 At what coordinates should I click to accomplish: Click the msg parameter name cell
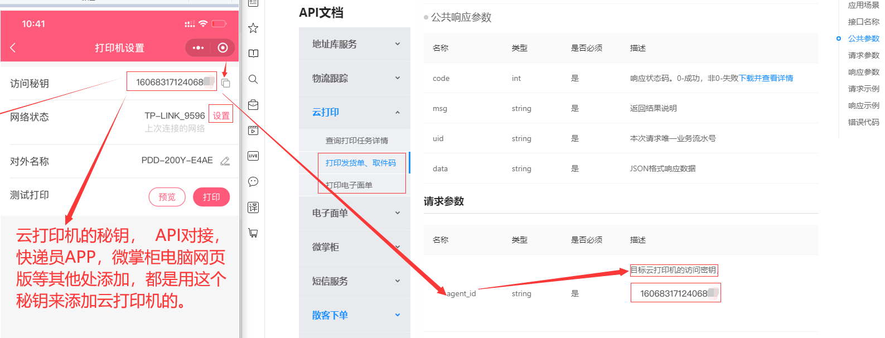[x=440, y=108]
